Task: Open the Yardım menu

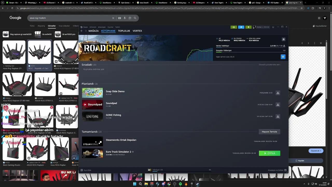Action: (117, 27)
